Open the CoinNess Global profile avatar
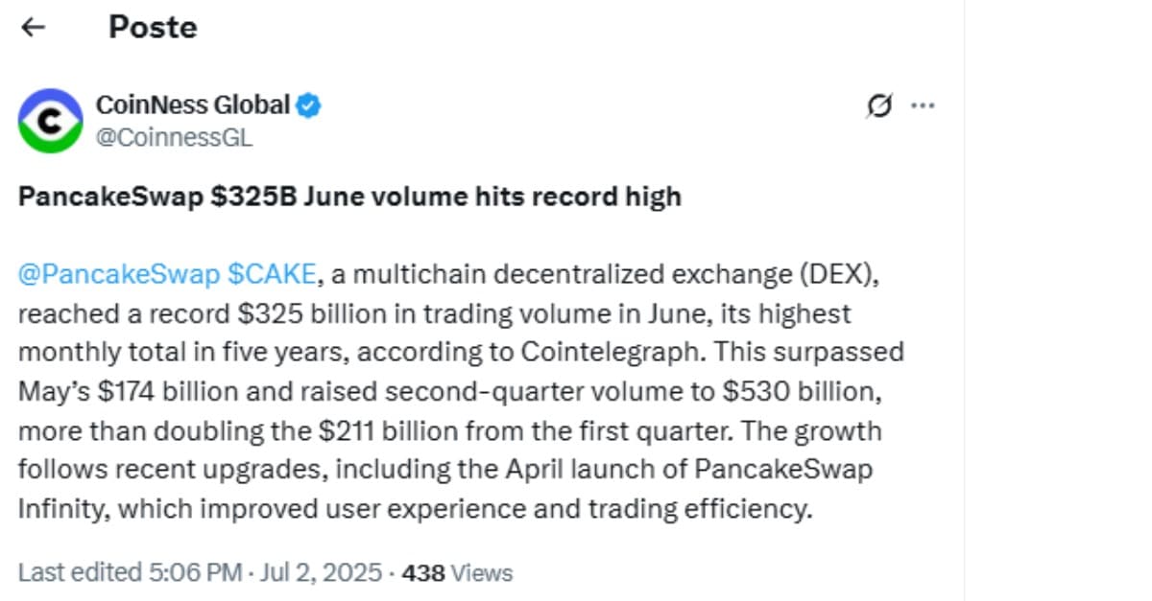Viewport: 1152px width, 601px height. pos(51,121)
